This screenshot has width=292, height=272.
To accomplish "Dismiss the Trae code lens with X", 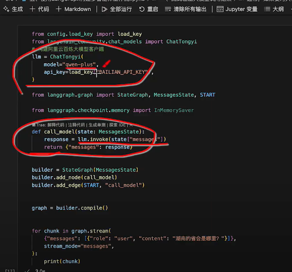I will tap(131, 125).
